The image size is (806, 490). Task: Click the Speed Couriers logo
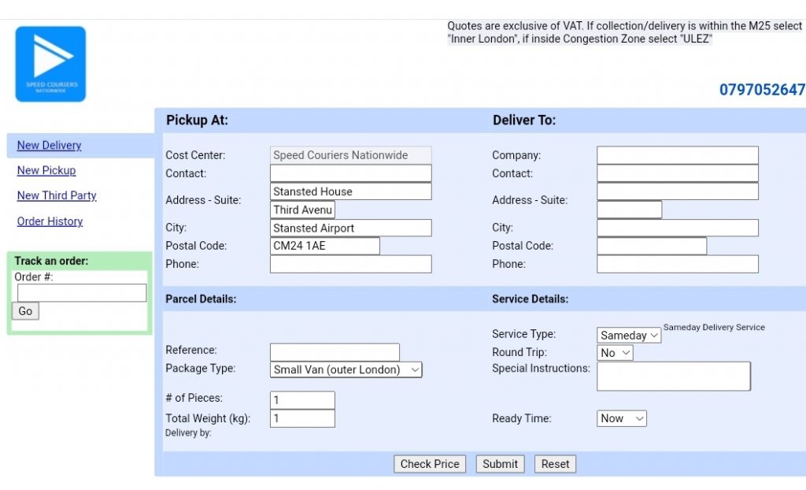50,64
